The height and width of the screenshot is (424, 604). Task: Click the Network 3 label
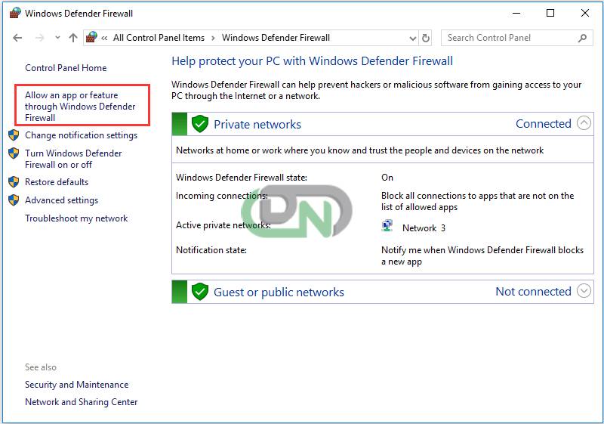tap(424, 228)
